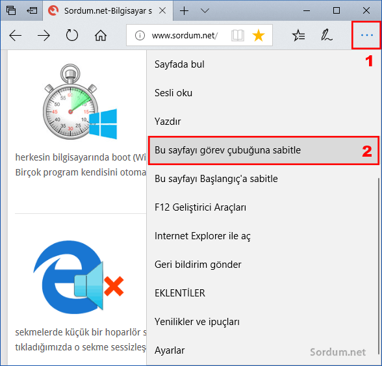Screen dimensions: 382x366
Task: Go forward to next page
Action: point(44,36)
